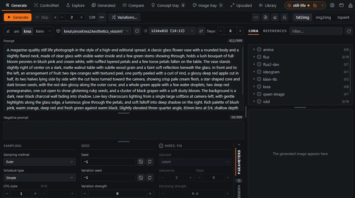Decrease the Steps value with the minus button
Viewport: 355px width, 198px height.
point(221,31)
